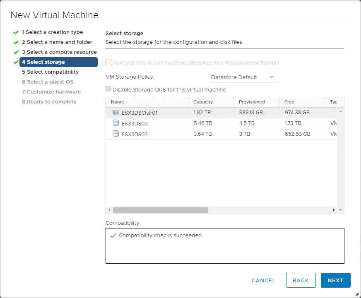Click the checkmark next to Select a compute resource

(16, 52)
